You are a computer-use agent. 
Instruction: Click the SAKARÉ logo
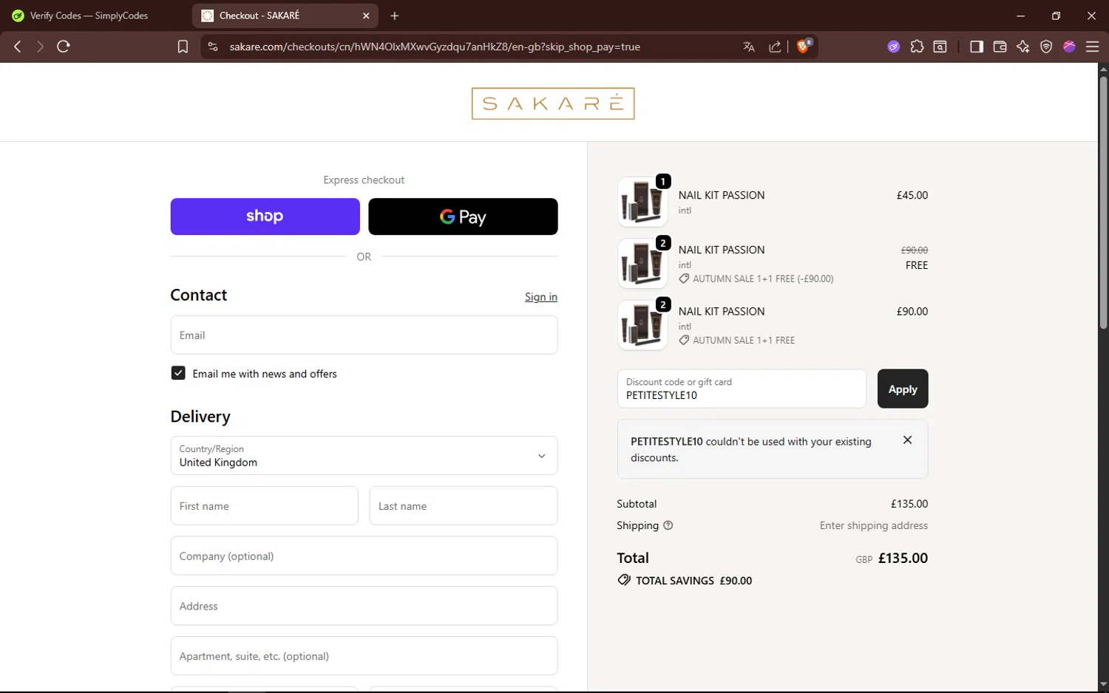553,103
